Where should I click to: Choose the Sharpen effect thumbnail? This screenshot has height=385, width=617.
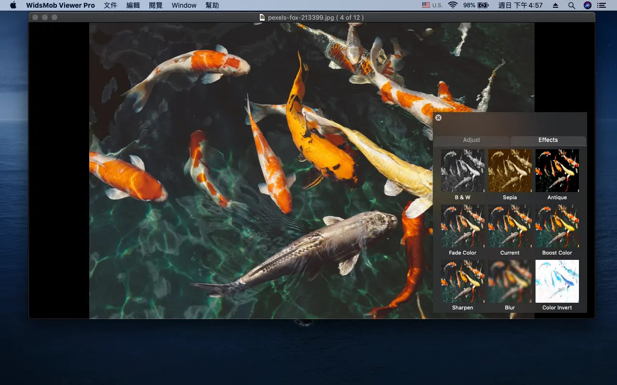[462, 281]
